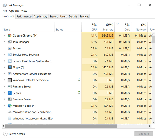Click the partially shown Power usage column header
Viewport: 156px width, 138px height.
(x=151, y=27)
